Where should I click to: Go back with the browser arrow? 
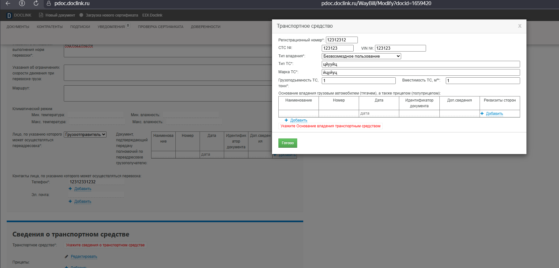tap(8, 4)
